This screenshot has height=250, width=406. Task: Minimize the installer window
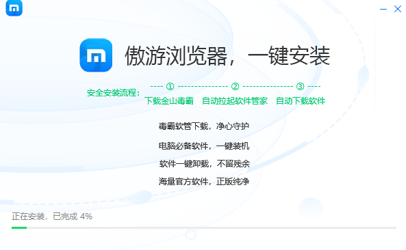383,10
